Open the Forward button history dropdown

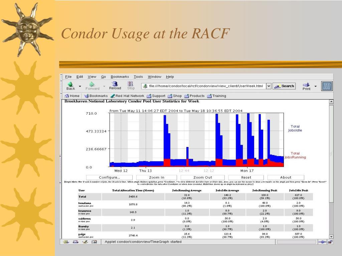[104, 86]
